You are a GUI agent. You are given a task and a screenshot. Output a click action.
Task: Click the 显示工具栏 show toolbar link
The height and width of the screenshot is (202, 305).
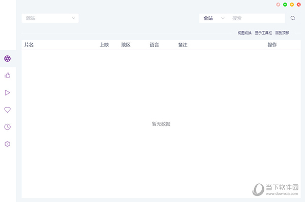pyautogui.click(x=263, y=33)
